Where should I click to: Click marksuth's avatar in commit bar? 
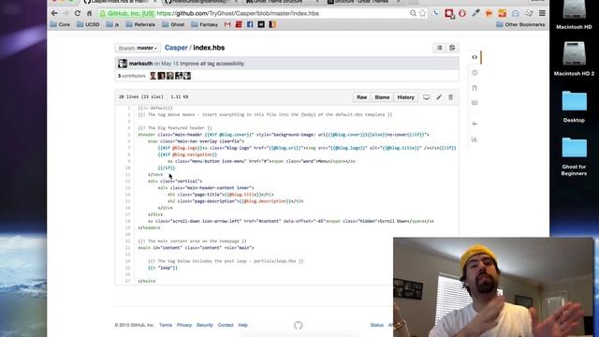click(123, 64)
